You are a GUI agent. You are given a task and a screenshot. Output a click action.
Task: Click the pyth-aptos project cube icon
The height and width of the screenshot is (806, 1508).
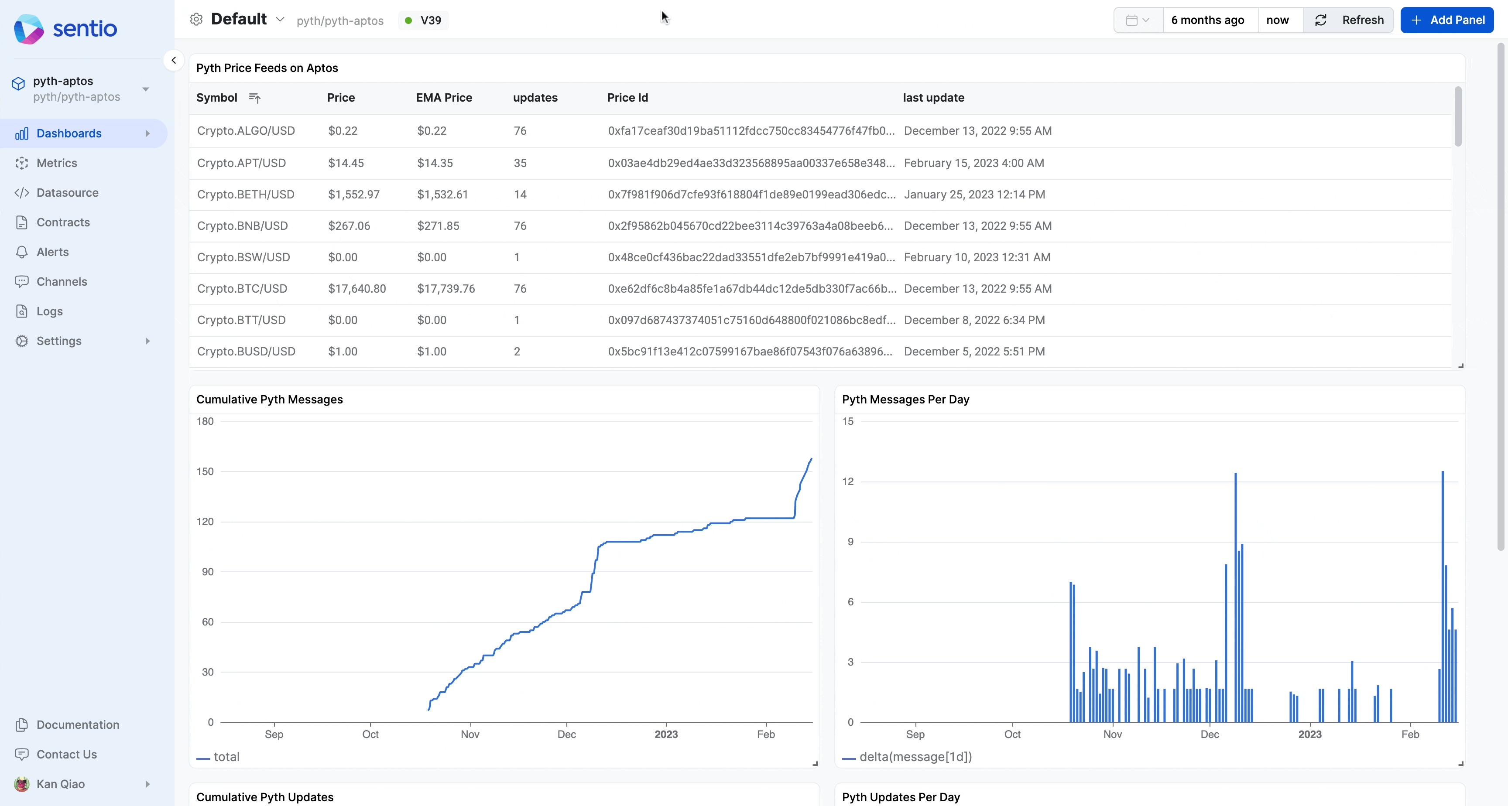tap(19, 84)
